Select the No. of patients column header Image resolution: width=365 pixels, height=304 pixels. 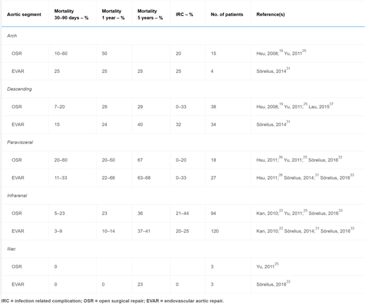pos(227,14)
